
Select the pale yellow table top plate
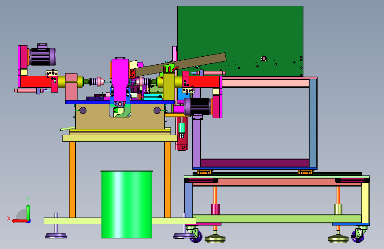(120, 138)
